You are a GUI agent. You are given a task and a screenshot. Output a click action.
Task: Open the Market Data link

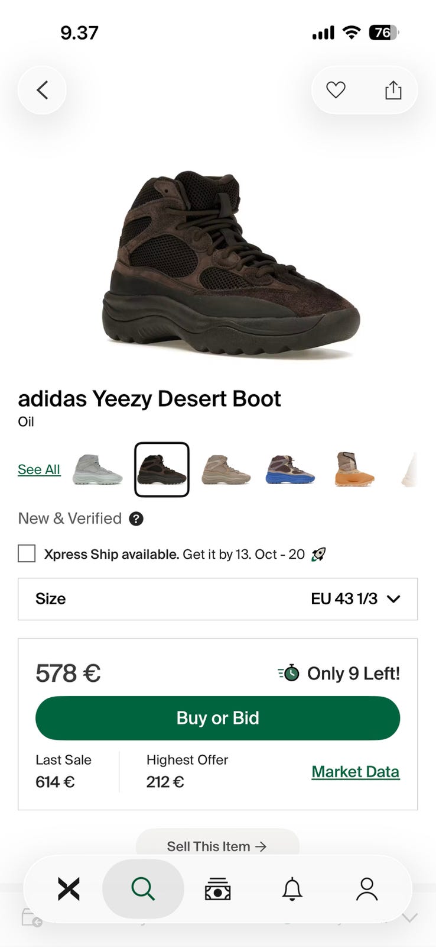point(356,772)
